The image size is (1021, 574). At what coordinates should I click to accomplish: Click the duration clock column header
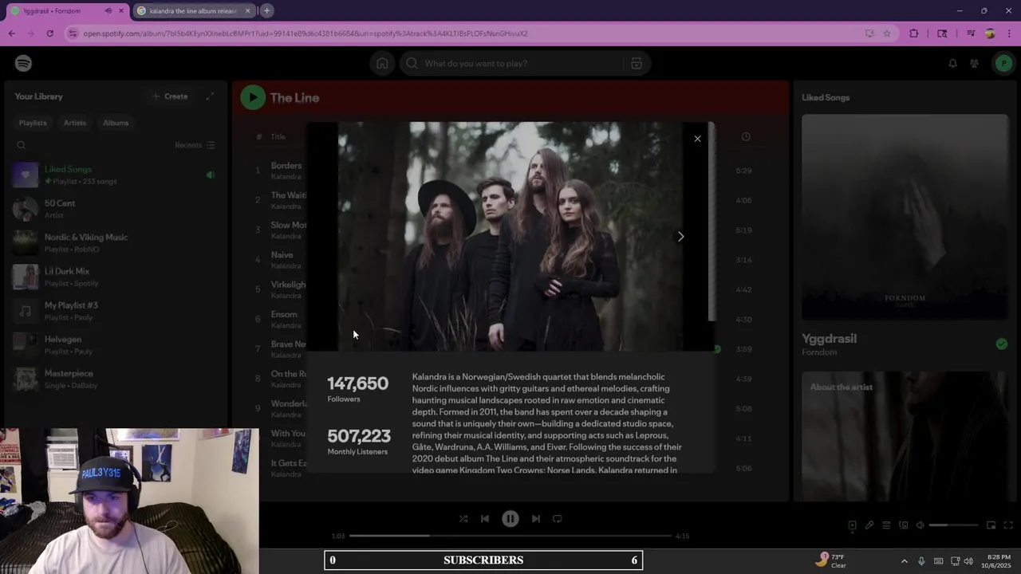point(746,137)
